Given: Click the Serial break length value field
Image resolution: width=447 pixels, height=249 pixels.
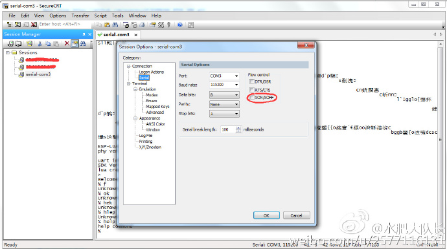Looking at the screenshot, I should click(228, 129).
